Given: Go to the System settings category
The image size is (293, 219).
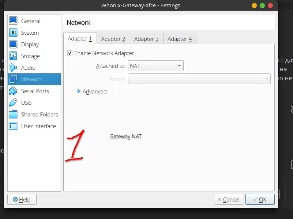Looking at the screenshot, I should (34, 32).
